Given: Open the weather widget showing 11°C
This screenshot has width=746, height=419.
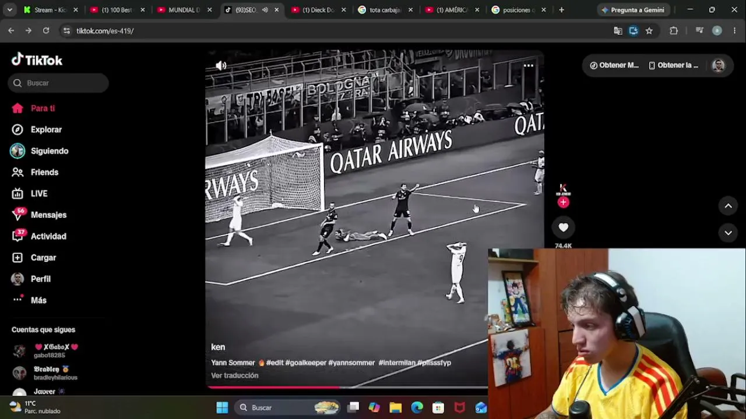Looking at the screenshot, I should [35, 407].
